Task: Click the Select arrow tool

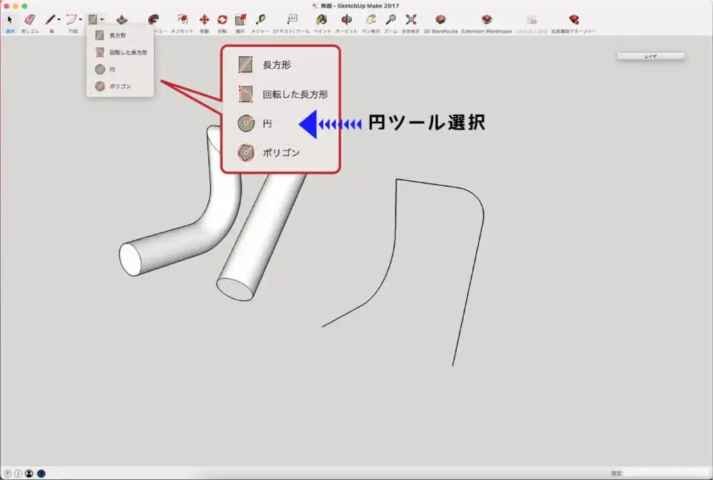Action: pyautogui.click(x=10, y=20)
